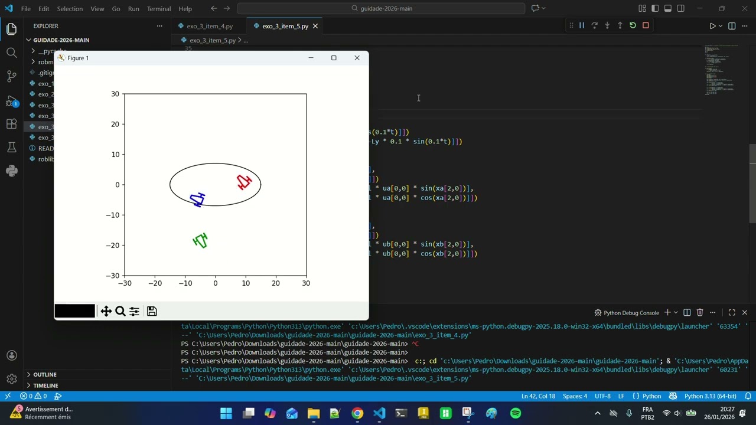Viewport: 756px width, 425px height.
Task: Maximize the terminal panel size
Action: 732,312
